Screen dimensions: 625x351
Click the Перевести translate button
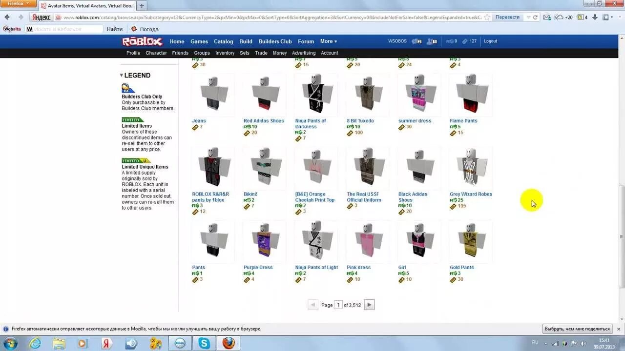click(507, 17)
